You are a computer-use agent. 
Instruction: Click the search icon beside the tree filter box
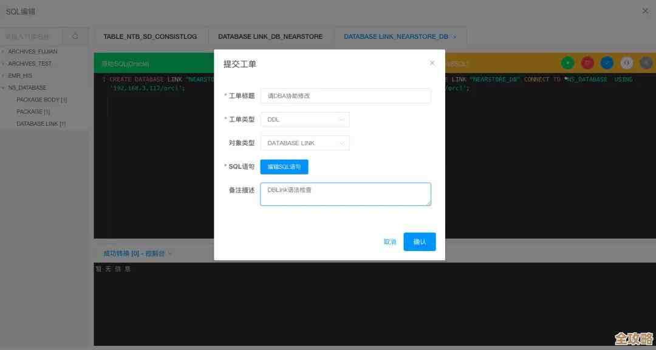tap(75, 36)
